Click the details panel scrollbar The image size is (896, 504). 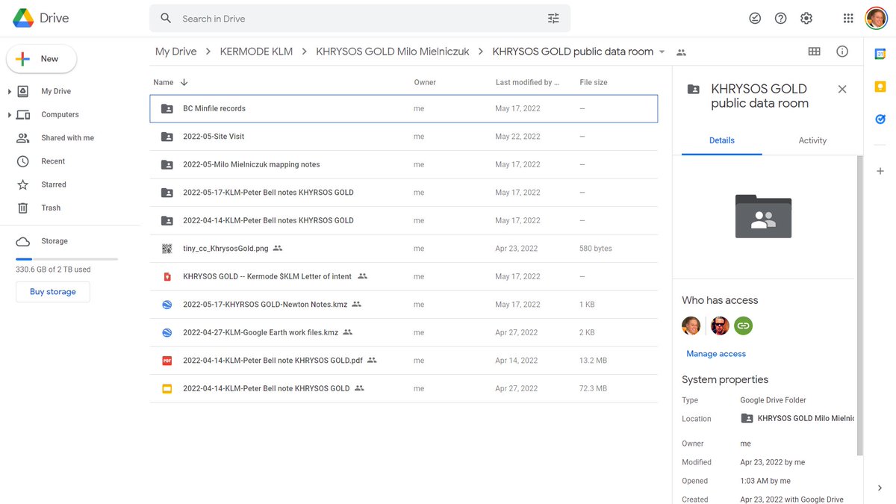click(x=859, y=306)
